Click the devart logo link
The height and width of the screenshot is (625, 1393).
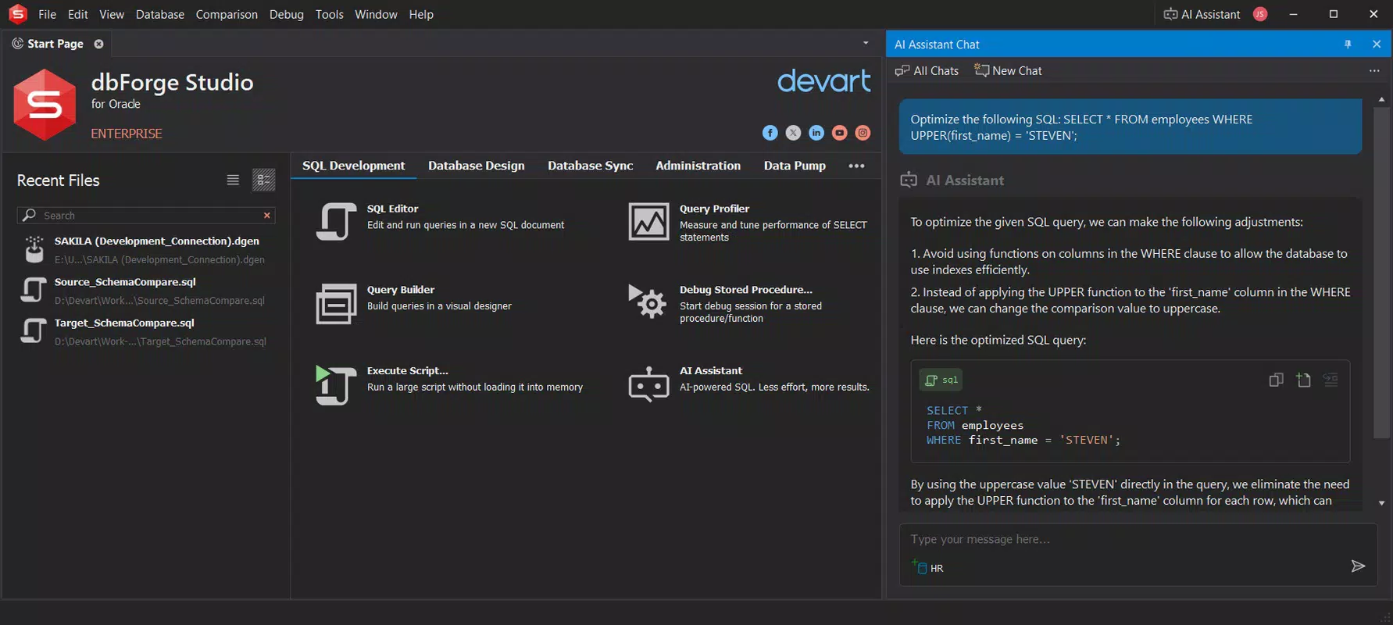point(823,80)
